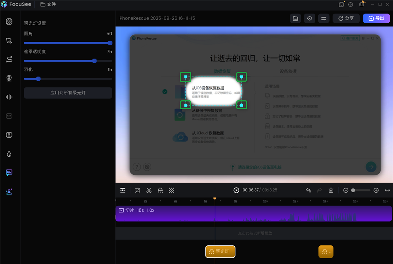Select the crop tool above the timeline
This screenshot has height=264, width=393.
(138, 190)
